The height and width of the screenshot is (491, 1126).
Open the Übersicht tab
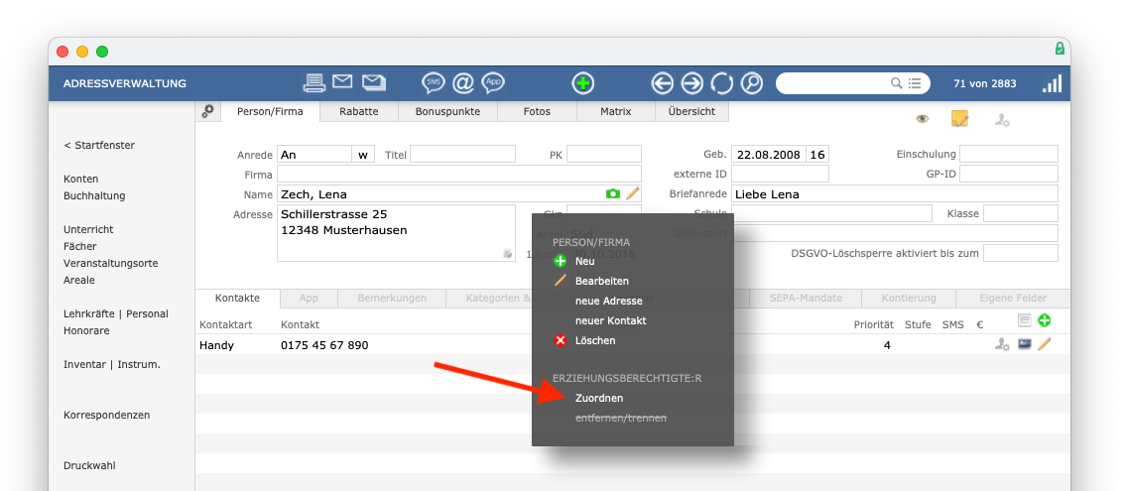click(691, 111)
